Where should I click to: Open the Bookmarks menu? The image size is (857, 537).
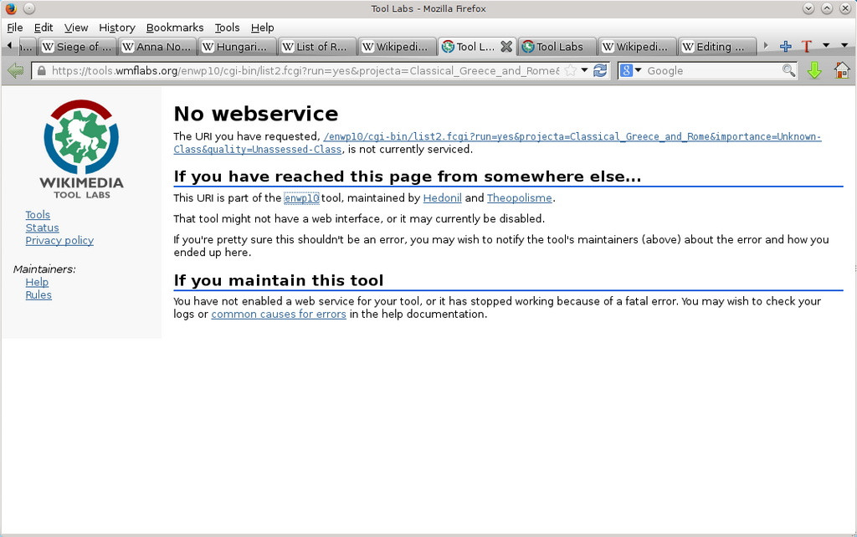coord(174,28)
